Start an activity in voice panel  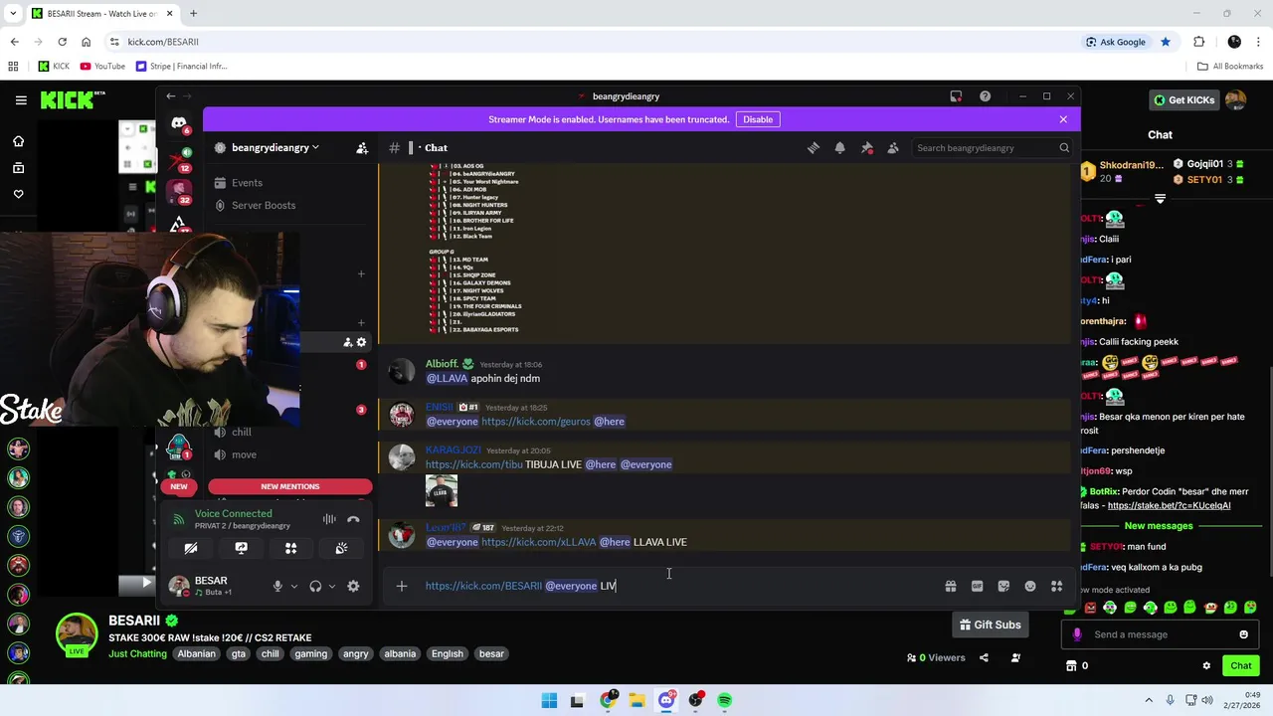[290, 548]
